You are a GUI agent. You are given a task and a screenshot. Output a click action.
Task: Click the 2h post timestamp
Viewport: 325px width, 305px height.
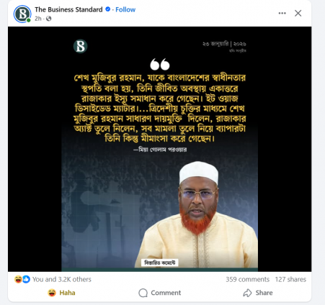click(37, 19)
